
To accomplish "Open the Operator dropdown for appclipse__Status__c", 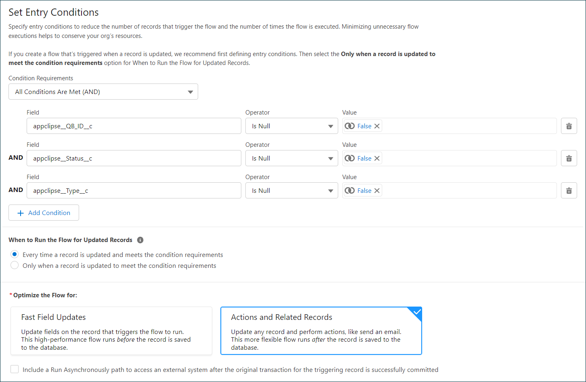I will point(291,158).
